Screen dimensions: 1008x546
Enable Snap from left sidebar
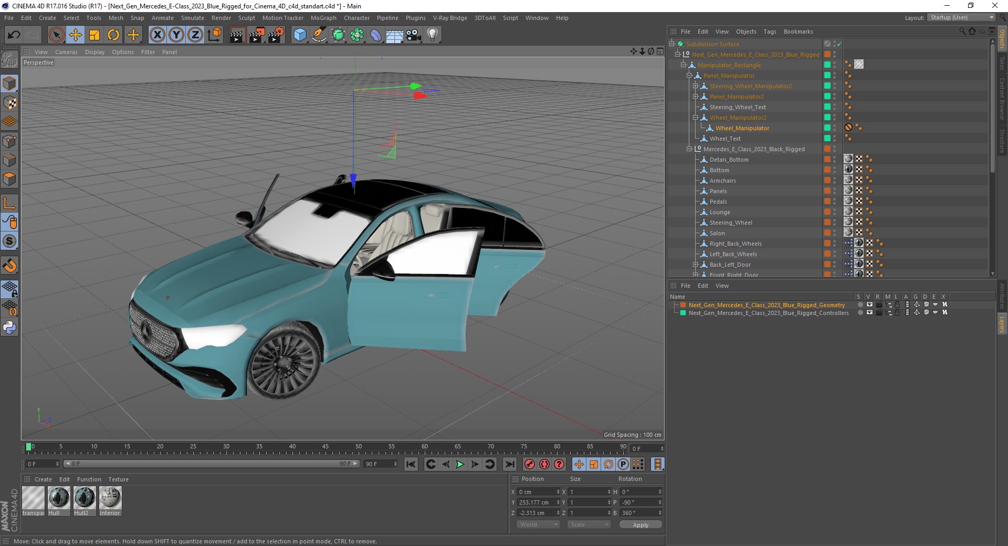click(9, 241)
